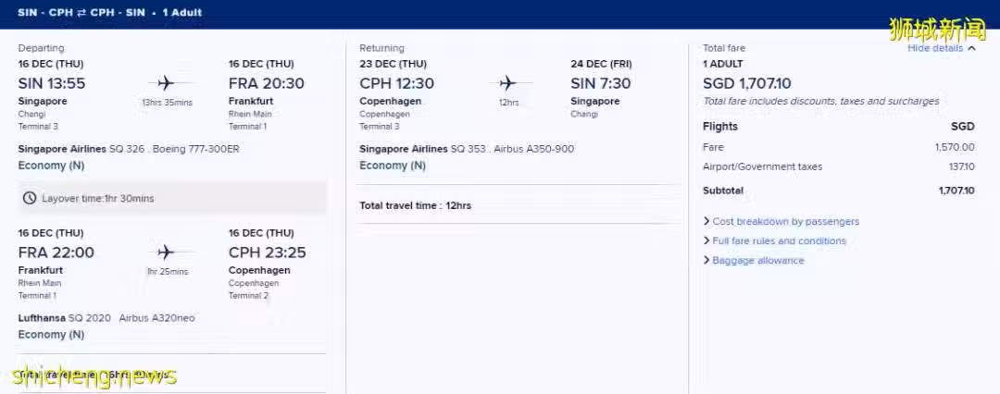Screen dimensions: 1000x394
Task: Click the Economy (N) label under Lufthansa SQ 2020
Action: pos(51,335)
